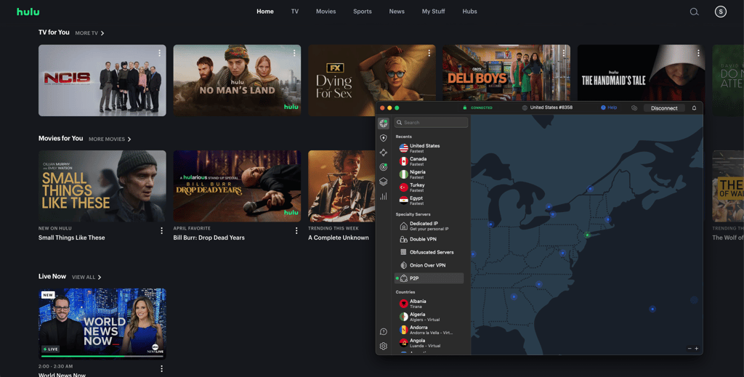Select Angola in Countries list
The height and width of the screenshot is (377, 744).
[429, 343]
